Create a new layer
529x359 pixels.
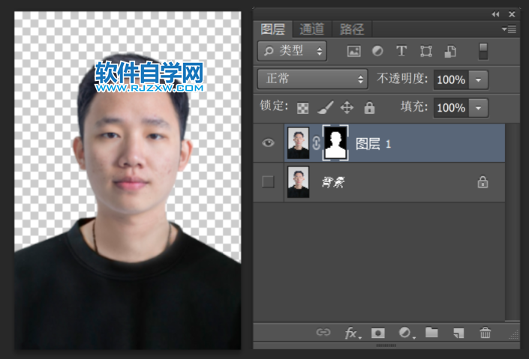coord(458,333)
